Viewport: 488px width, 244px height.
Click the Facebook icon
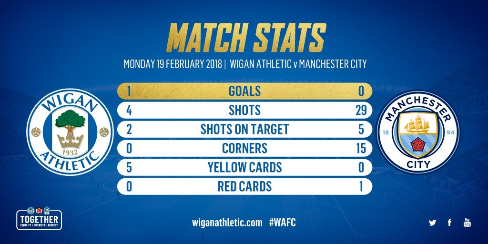[x=449, y=223]
